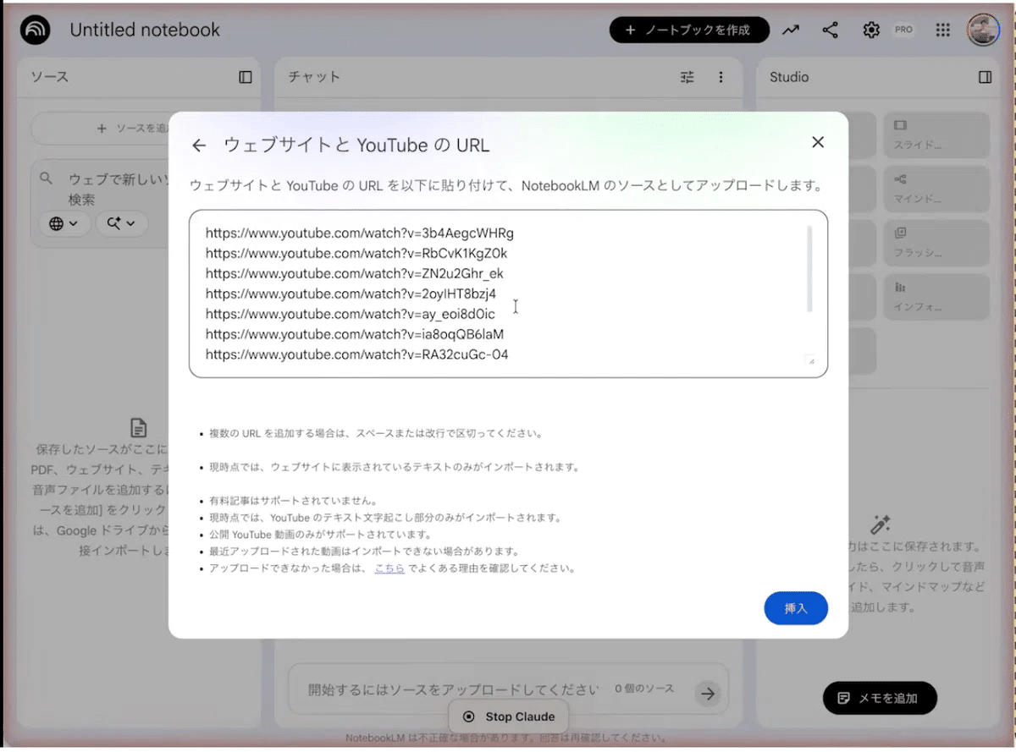Click the PRO badge
The image size is (1016, 752).
pos(903,30)
